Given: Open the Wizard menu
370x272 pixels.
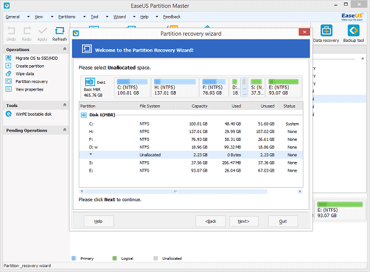Looking at the screenshot, I should [x=120, y=17].
